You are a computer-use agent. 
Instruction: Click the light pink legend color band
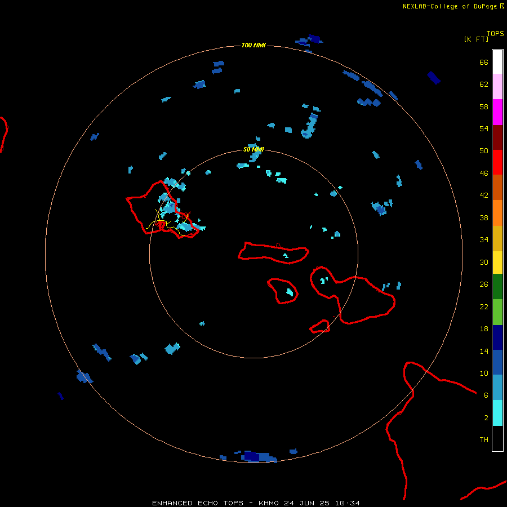497,86
